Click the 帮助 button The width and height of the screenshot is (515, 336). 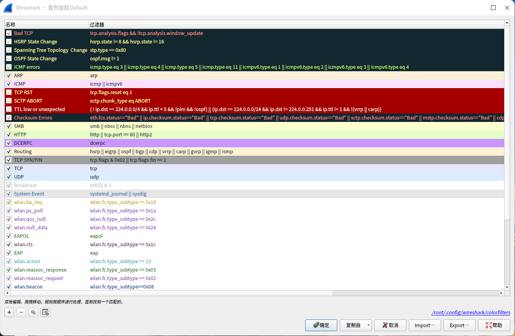[494, 325]
